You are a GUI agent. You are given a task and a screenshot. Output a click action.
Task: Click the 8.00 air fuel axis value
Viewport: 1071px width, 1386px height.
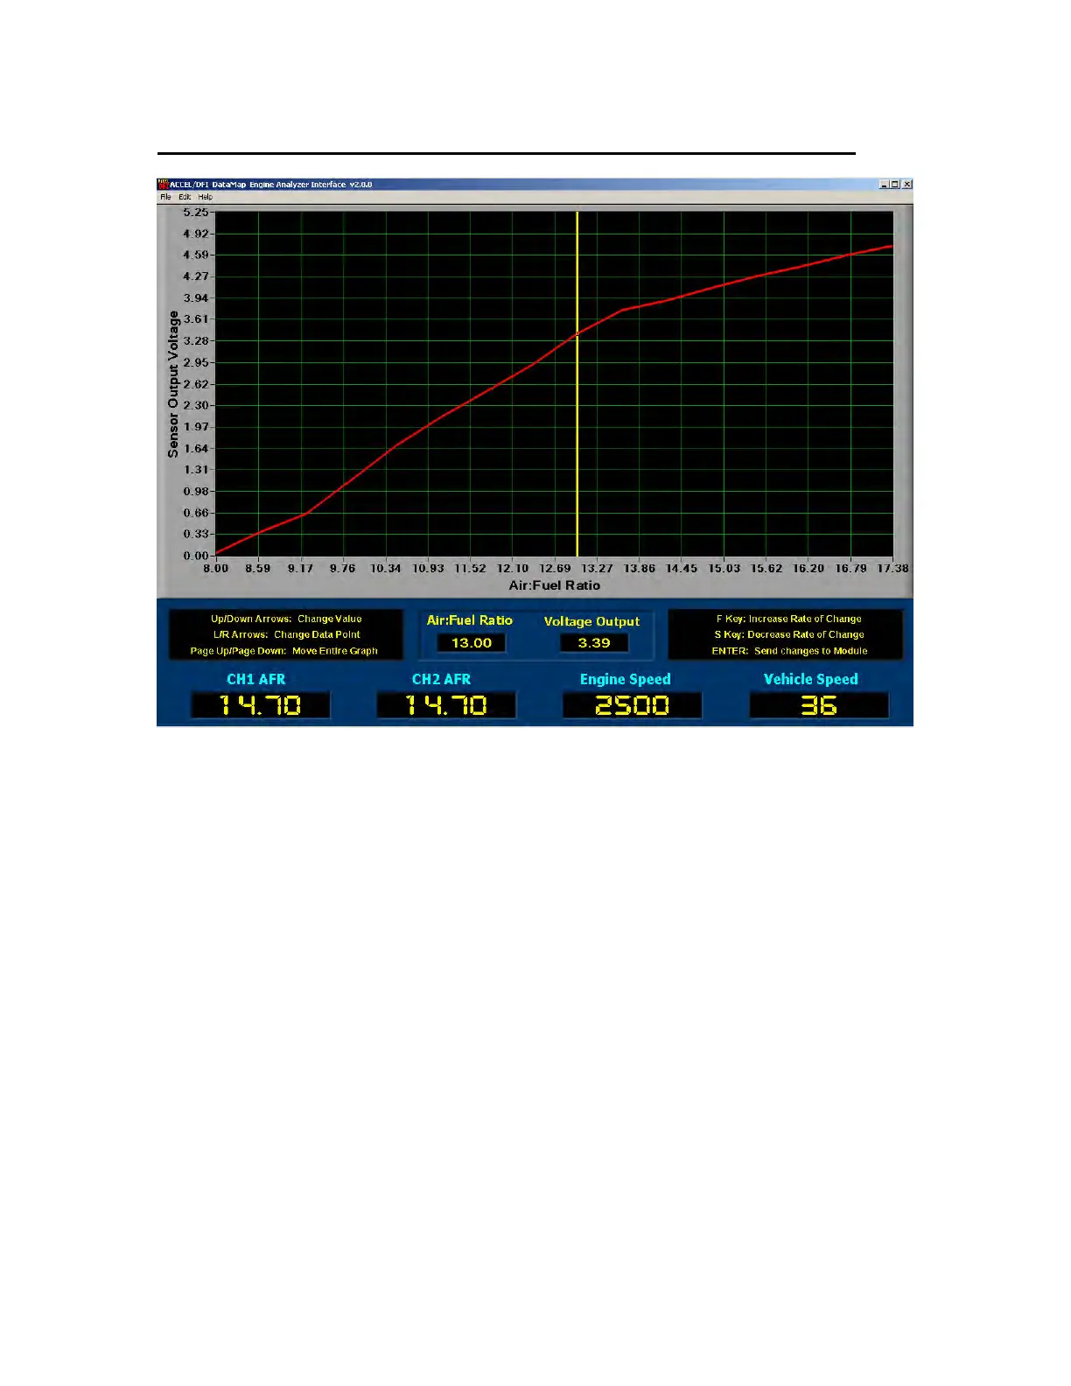tap(216, 569)
